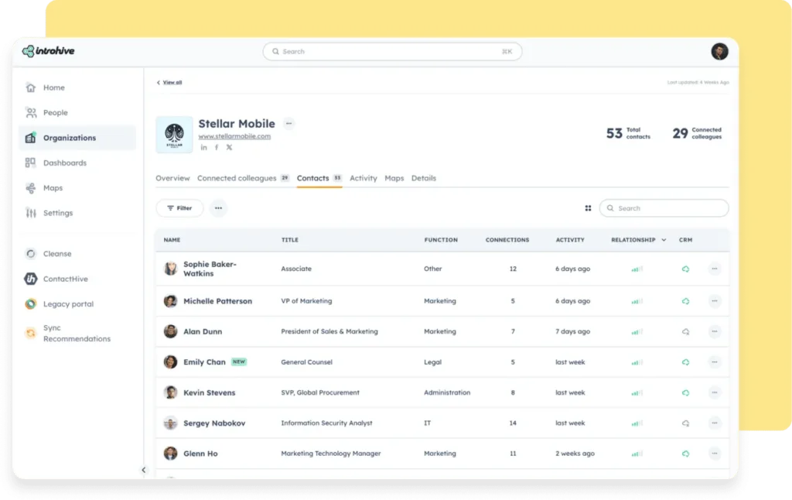Image resolution: width=792 pixels, height=500 pixels.
Task: Click Emily Chan's relationship strength indicator
Action: [636, 361]
